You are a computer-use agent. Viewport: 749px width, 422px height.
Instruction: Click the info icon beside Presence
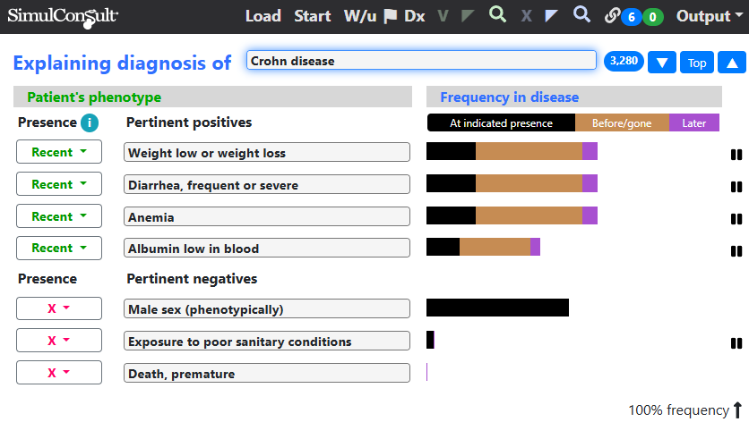pyautogui.click(x=90, y=122)
